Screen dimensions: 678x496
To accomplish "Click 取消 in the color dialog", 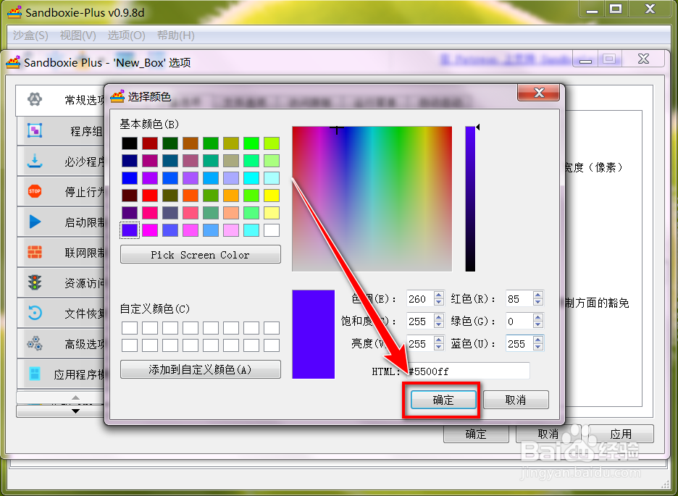I will [x=516, y=400].
